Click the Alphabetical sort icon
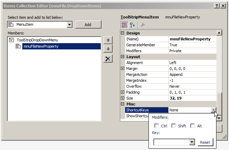This screenshot has height=150, width=229. pos(132,25)
